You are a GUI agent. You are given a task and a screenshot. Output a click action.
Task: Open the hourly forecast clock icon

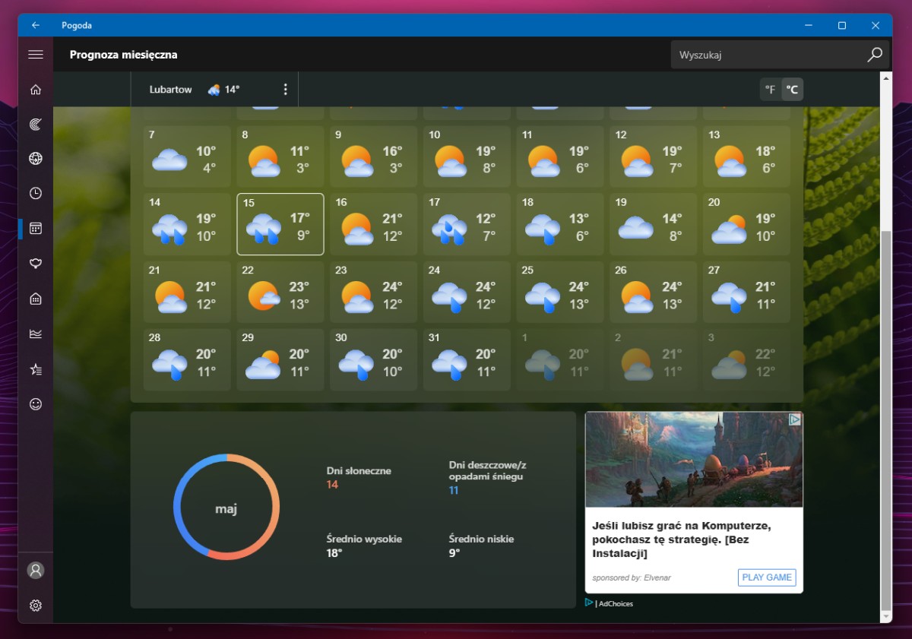pyautogui.click(x=36, y=193)
